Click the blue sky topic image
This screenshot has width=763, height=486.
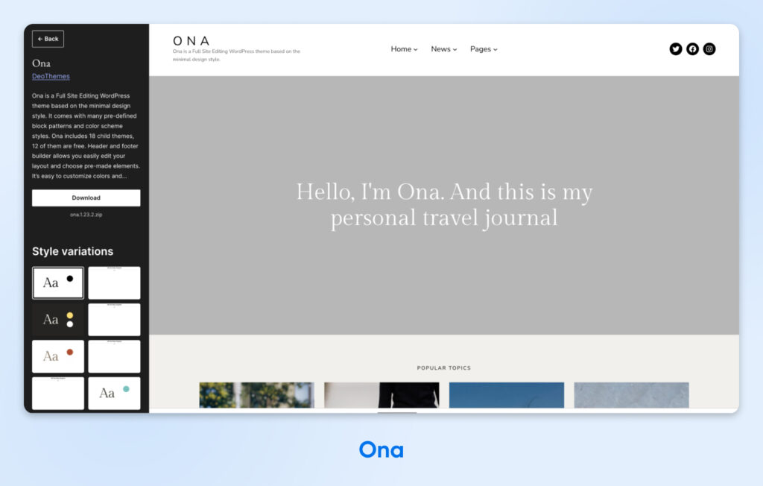pos(507,395)
